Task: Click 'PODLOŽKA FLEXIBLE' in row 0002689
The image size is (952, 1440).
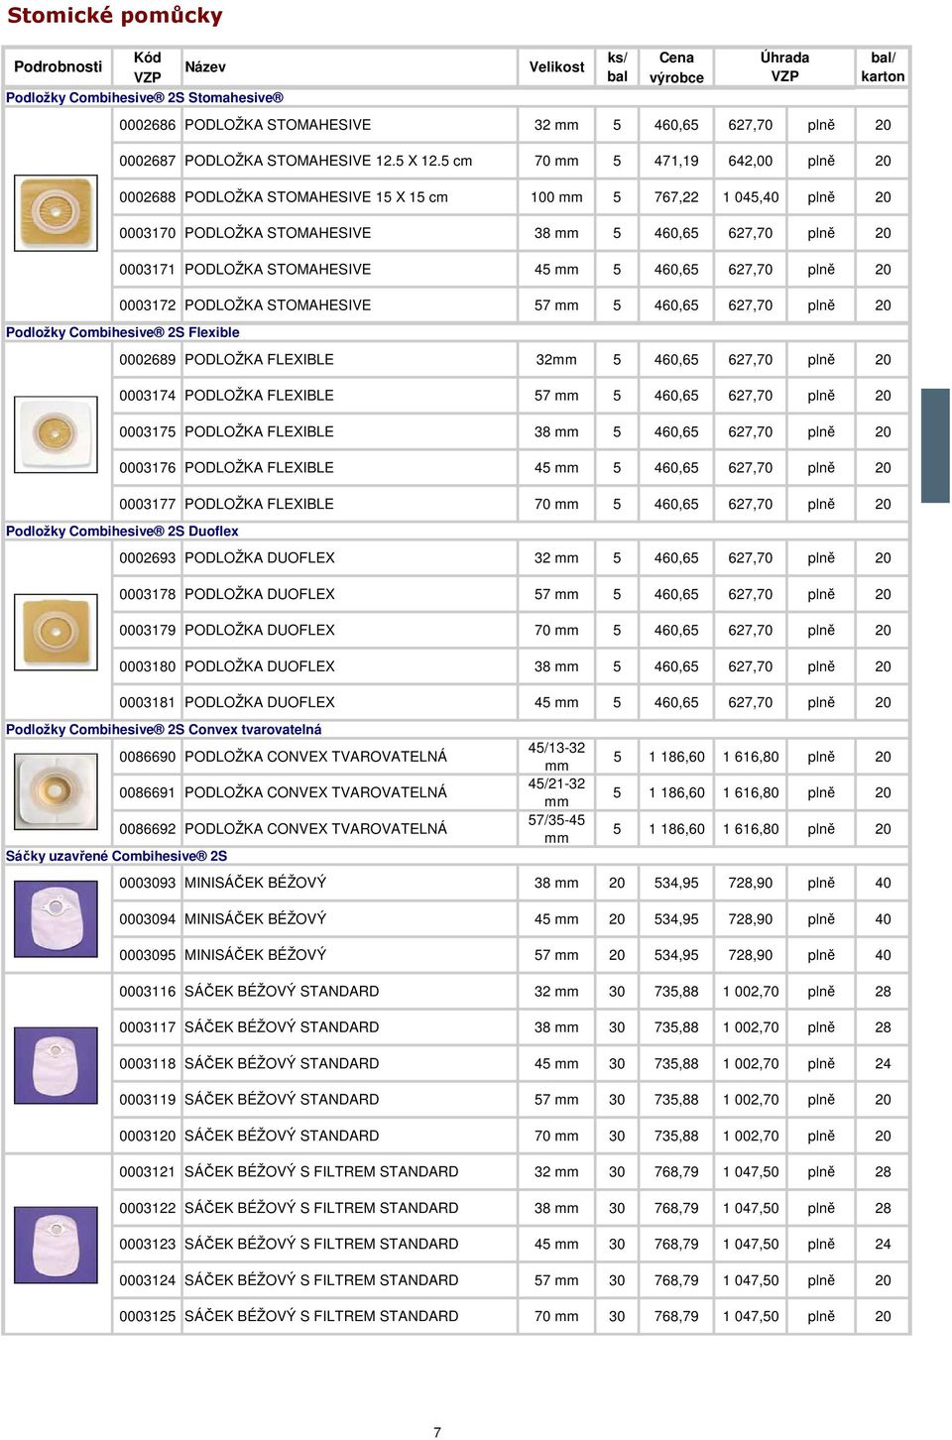Action: pos(259,360)
